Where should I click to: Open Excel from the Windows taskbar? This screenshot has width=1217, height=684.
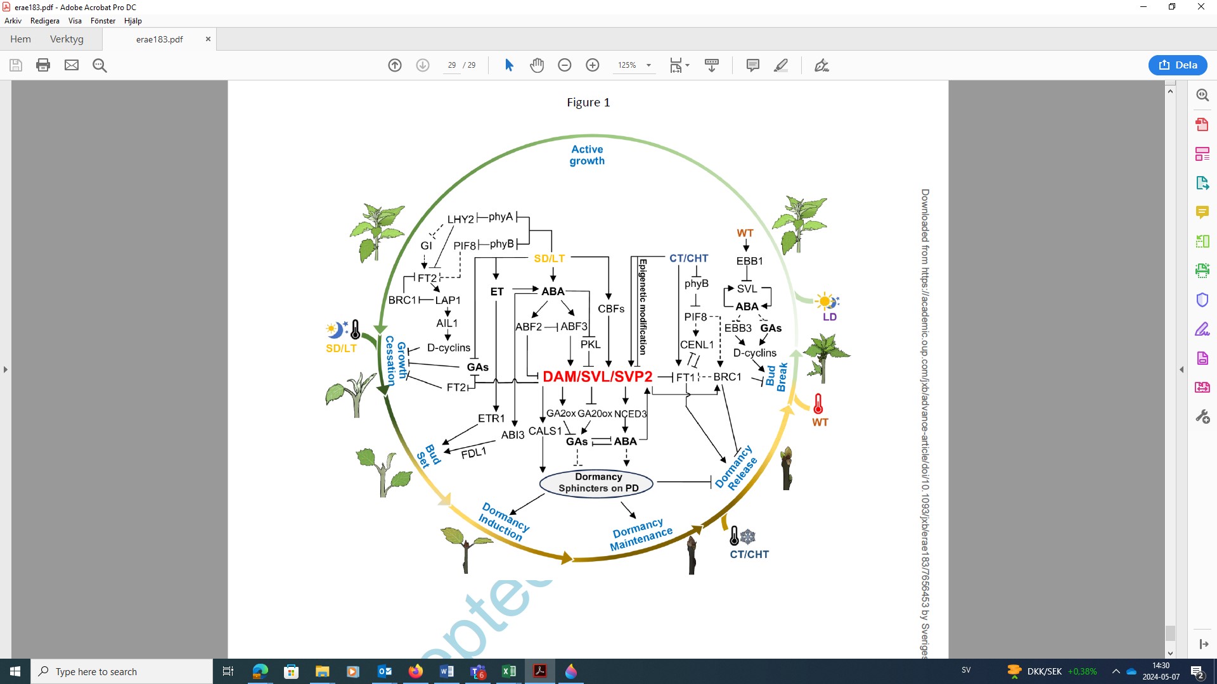(x=509, y=671)
